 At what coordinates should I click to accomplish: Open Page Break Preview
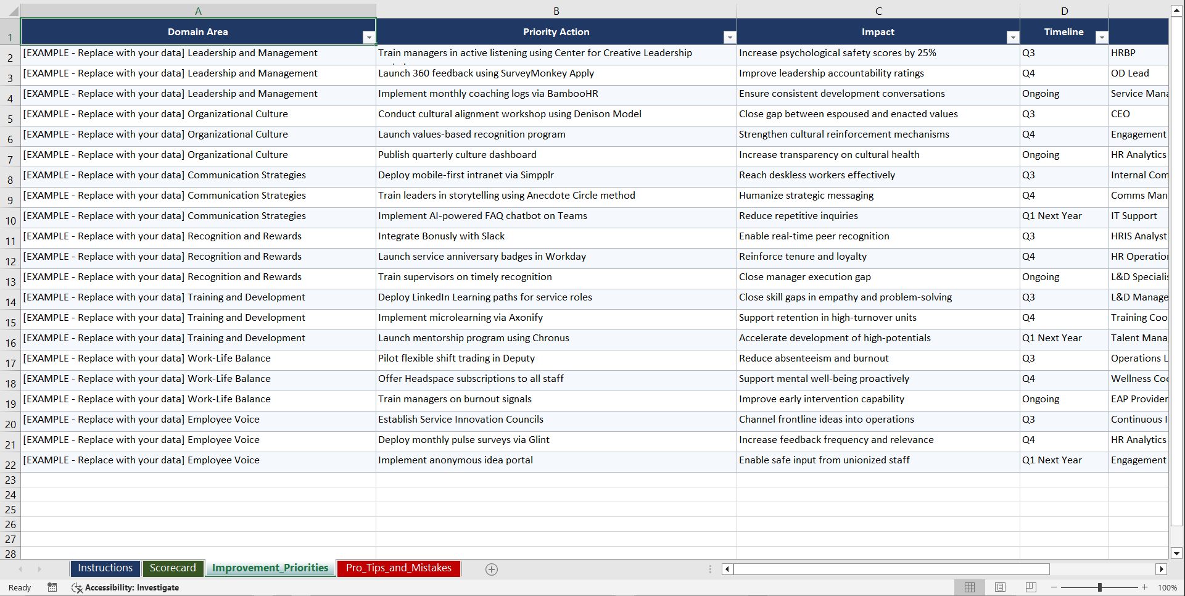click(1031, 587)
